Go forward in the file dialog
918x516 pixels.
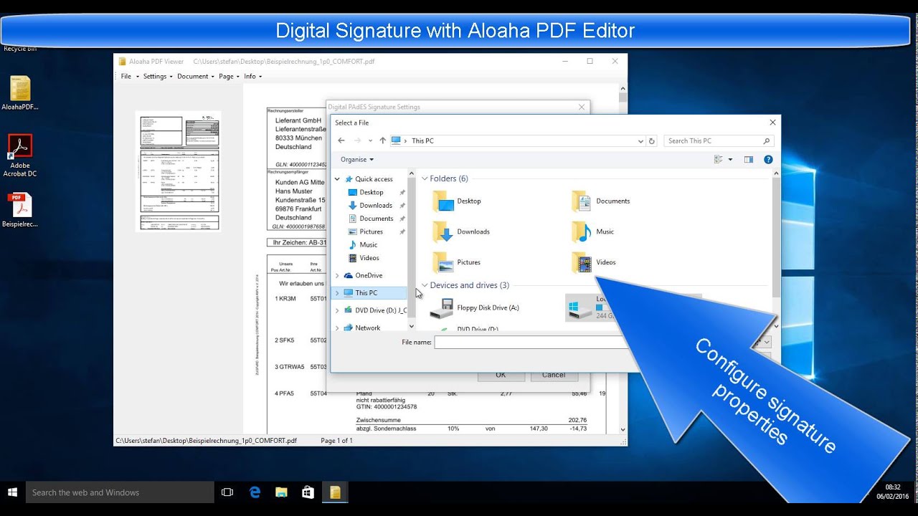pos(356,141)
